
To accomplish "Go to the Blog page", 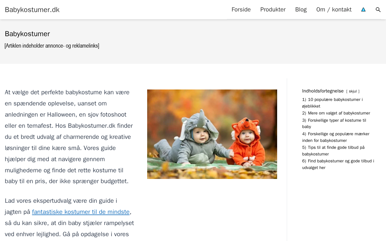I will (x=301, y=10).
